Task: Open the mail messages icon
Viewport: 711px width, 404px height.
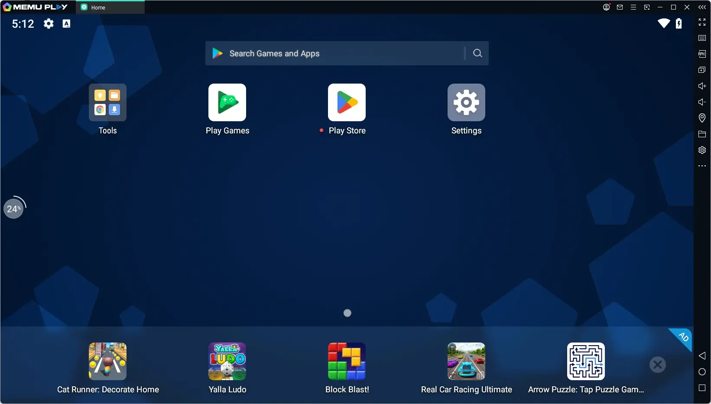Action: pyautogui.click(x=620, y=7)
